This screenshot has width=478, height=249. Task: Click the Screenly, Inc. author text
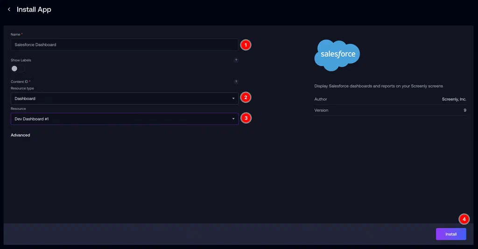pyautogui.click(x=454, y=99)
